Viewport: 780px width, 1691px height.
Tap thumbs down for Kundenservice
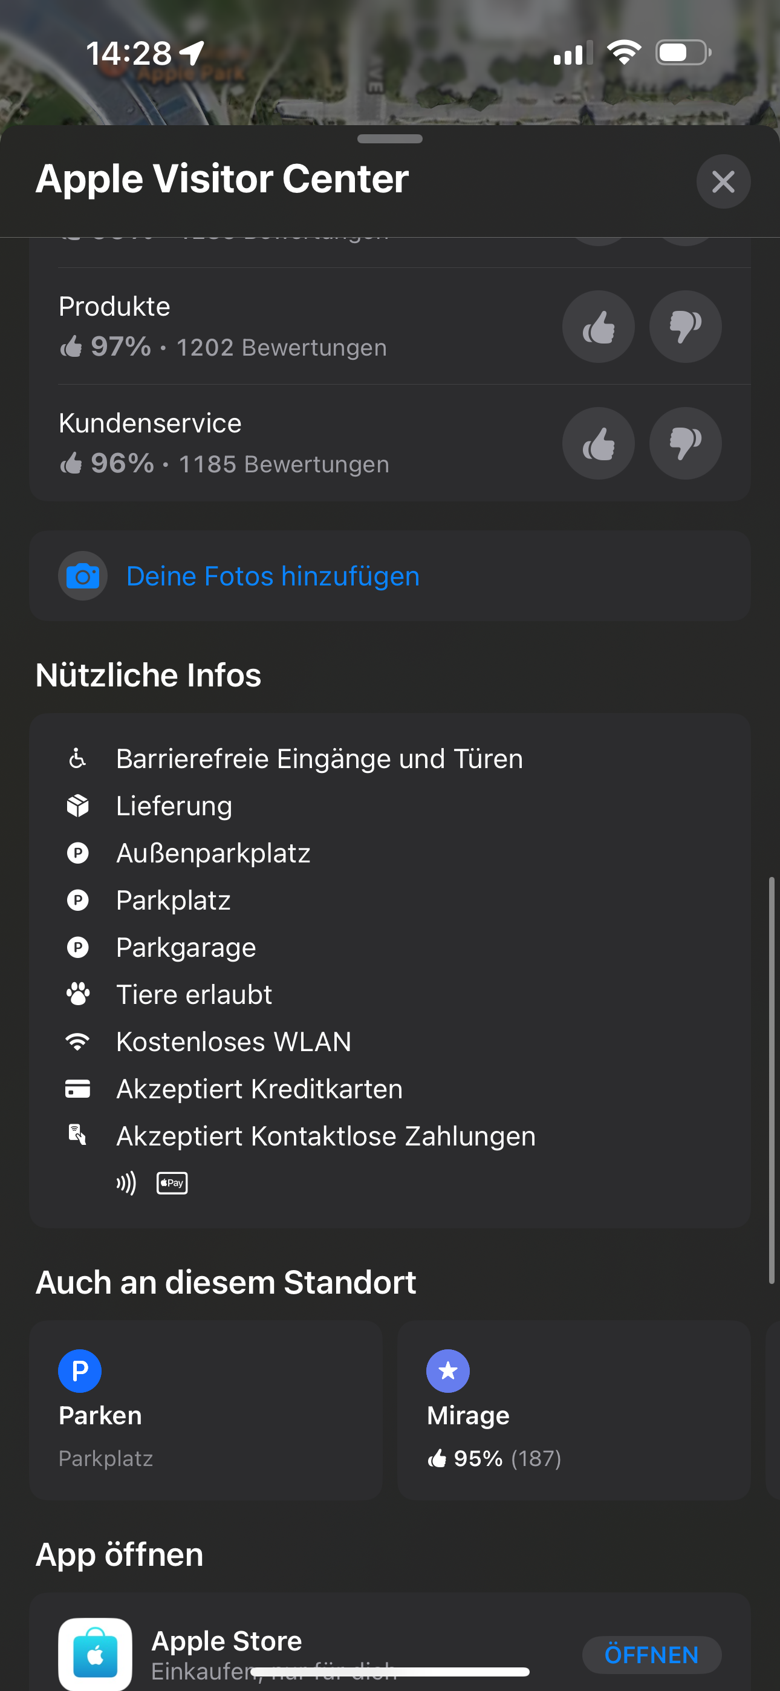point(685,444)
